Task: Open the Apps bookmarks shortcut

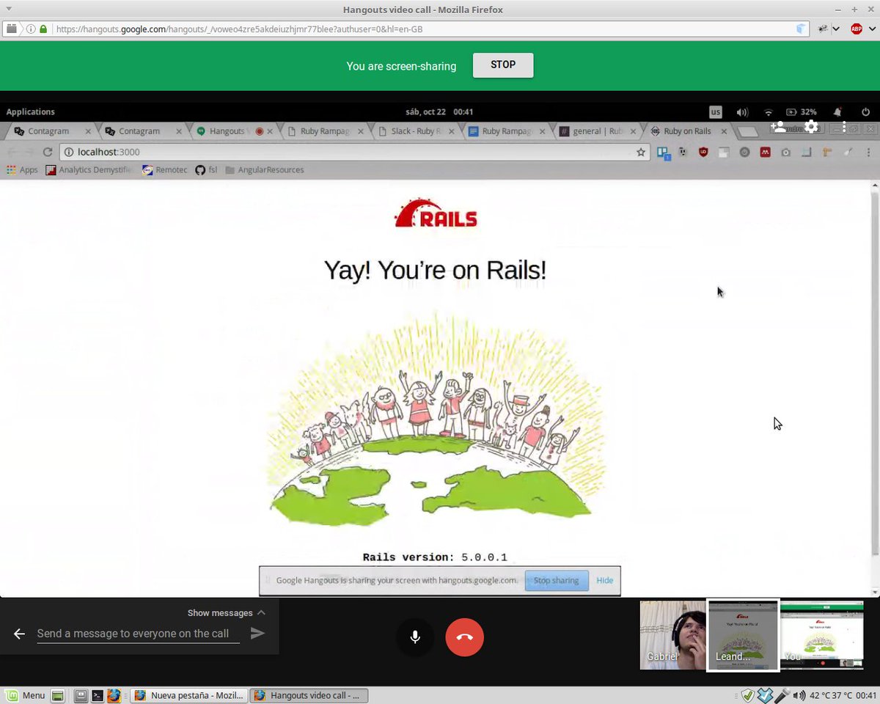Action: (22, 169)
